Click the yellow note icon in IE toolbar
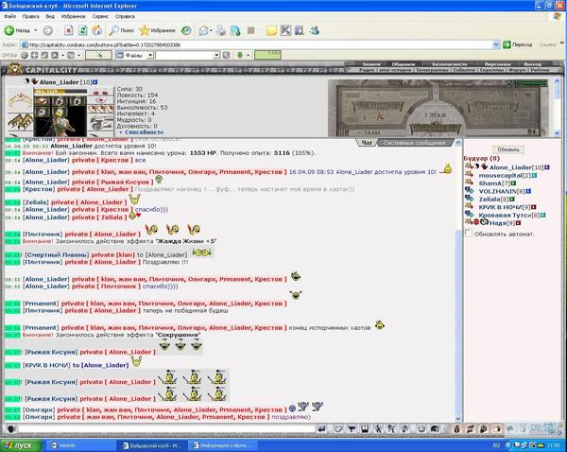This screenshot has height=452, width=567. click(x=271, y=31)
